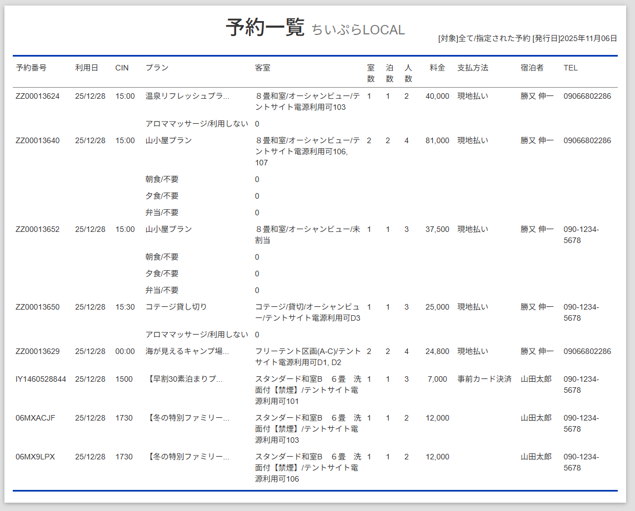Click guest 勝又 伸一 in row ZZ00013629

pos(537,352)
